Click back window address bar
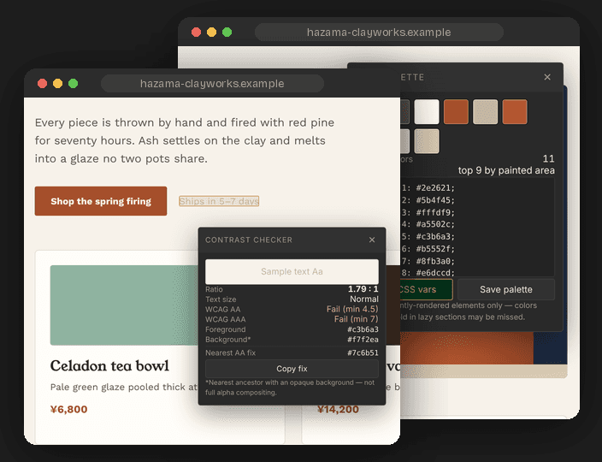The height and width of the screenshot is (462, 602). (379, 33)
